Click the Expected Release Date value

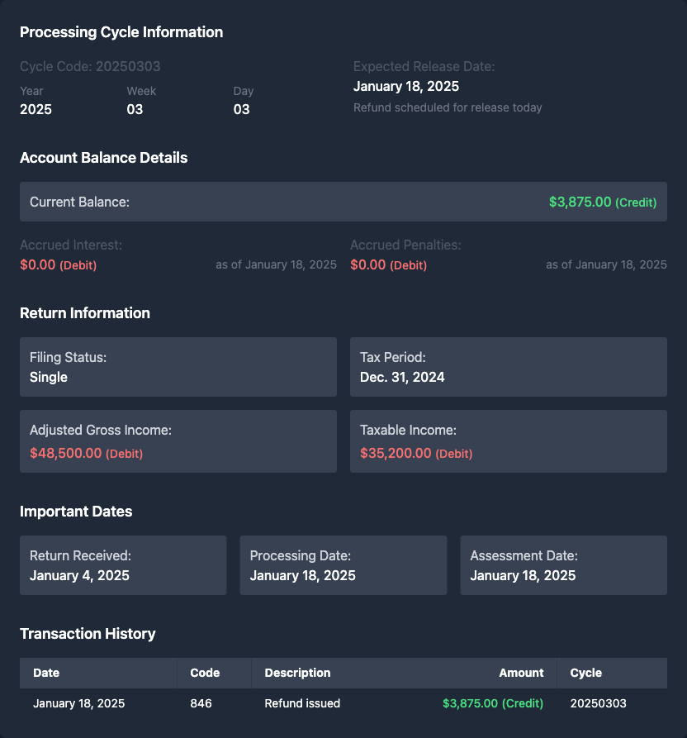pos(406,86)
